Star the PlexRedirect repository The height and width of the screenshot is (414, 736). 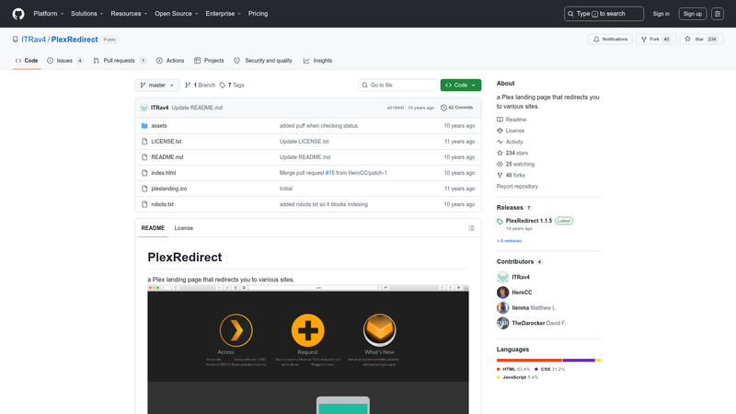pos(701,40)
